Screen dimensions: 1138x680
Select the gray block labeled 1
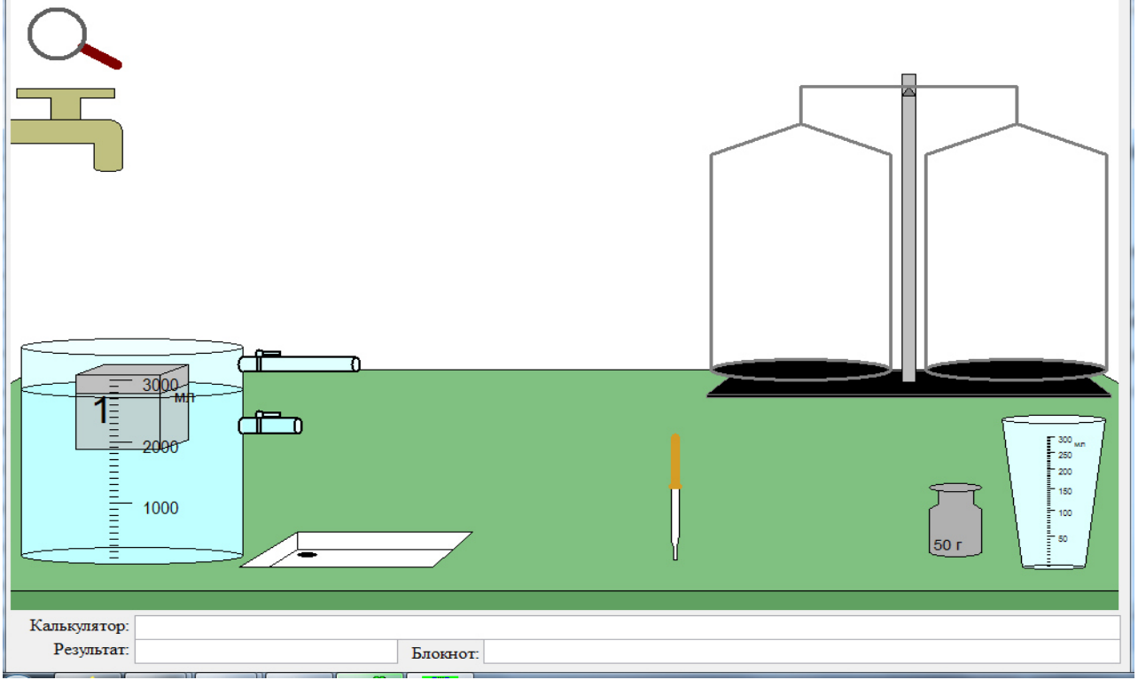[x=131, y=408]
